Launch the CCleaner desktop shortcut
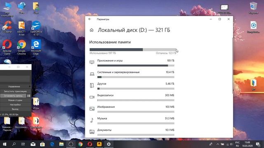 point(7,27)
